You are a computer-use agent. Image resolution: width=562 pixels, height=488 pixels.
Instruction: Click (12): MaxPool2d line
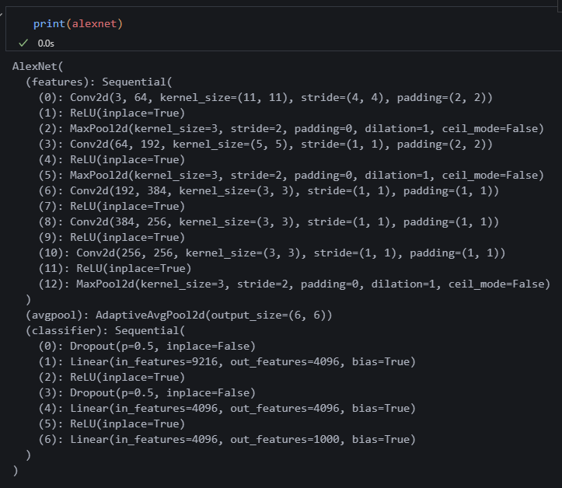coord(295,284)
